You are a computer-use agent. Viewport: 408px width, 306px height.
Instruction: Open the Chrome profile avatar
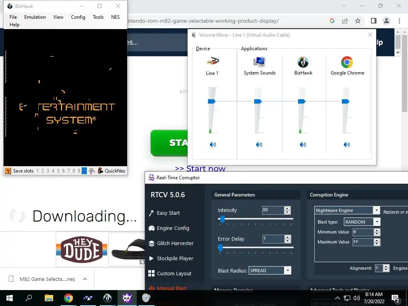tap(386, 21)
